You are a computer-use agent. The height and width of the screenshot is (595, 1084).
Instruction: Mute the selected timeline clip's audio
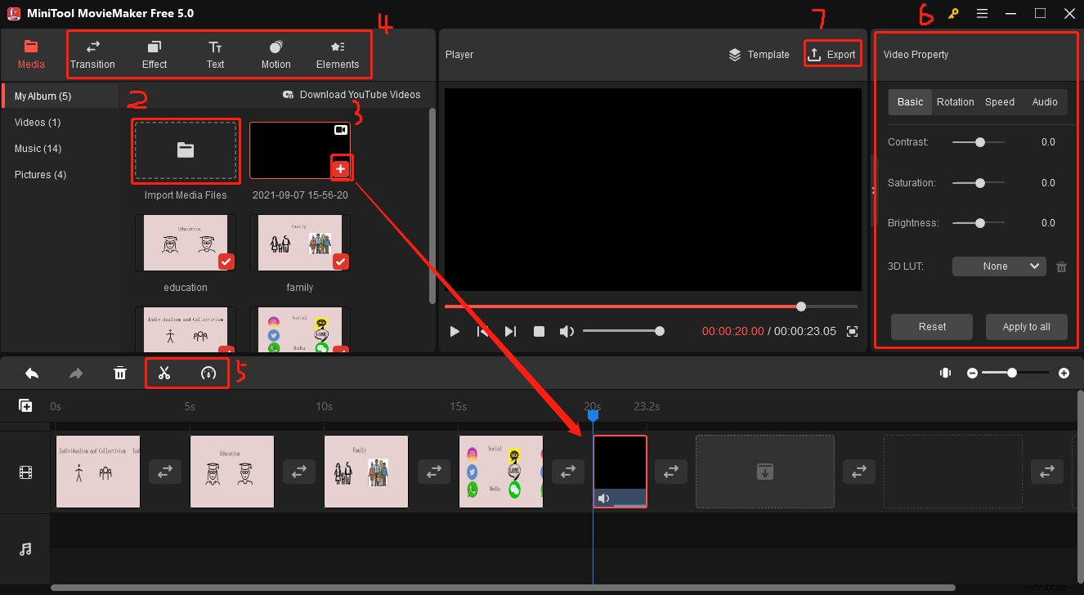click(x=604, y=498)
